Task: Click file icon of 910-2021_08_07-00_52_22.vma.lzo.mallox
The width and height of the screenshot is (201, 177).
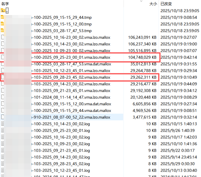Action: click(3, 117)
